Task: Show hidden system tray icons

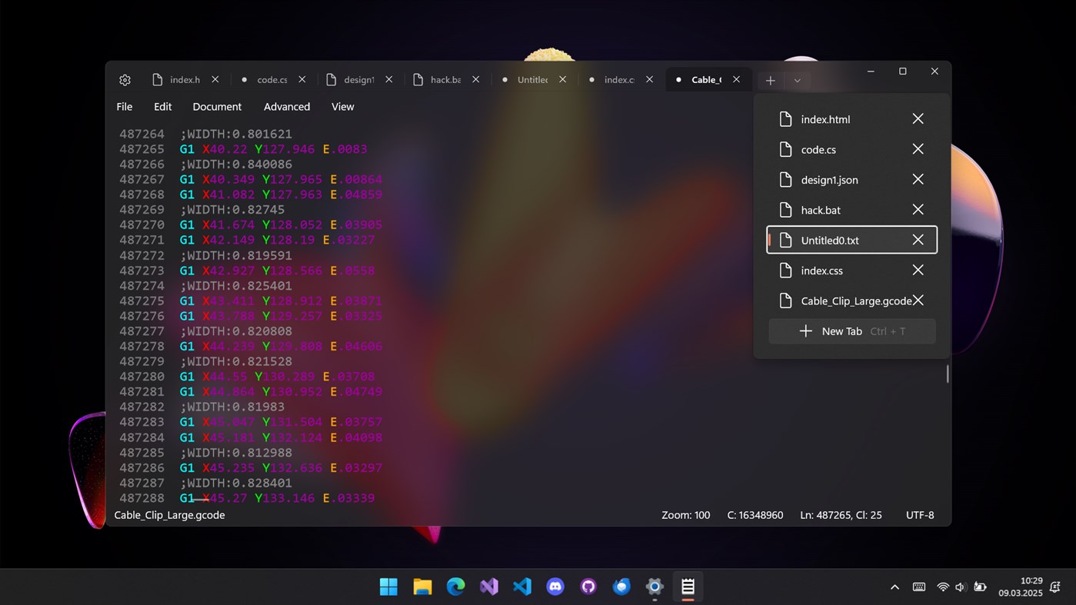Action: pyautogui.click(x=894, y=587)
